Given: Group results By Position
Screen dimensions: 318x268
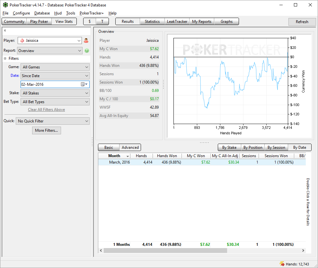Looking at the screenshot, I should 253,147.
